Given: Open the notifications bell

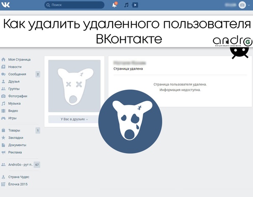Looking at the screenshot, I should [x=114, y=5].
